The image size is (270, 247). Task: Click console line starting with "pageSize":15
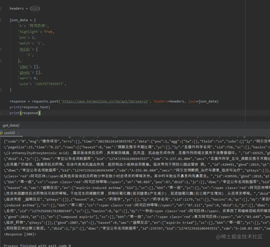(137, 147)
